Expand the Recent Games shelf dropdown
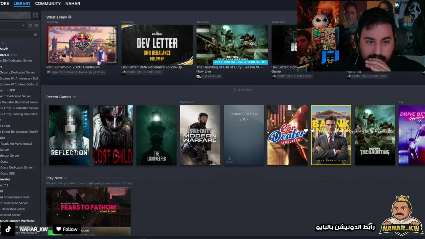Image resolution: width=425 pixels, height=239 pixels. [74, 97]
